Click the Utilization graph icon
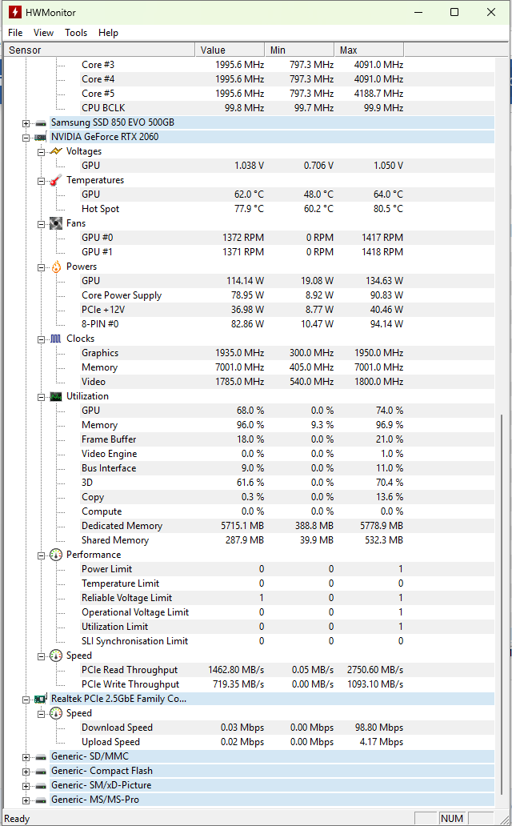This screenshot has width=512, height=826. coord(56,396)
